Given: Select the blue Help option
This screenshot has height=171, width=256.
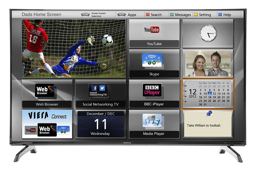Looking at the screenshot, I should tap(225, 15).
